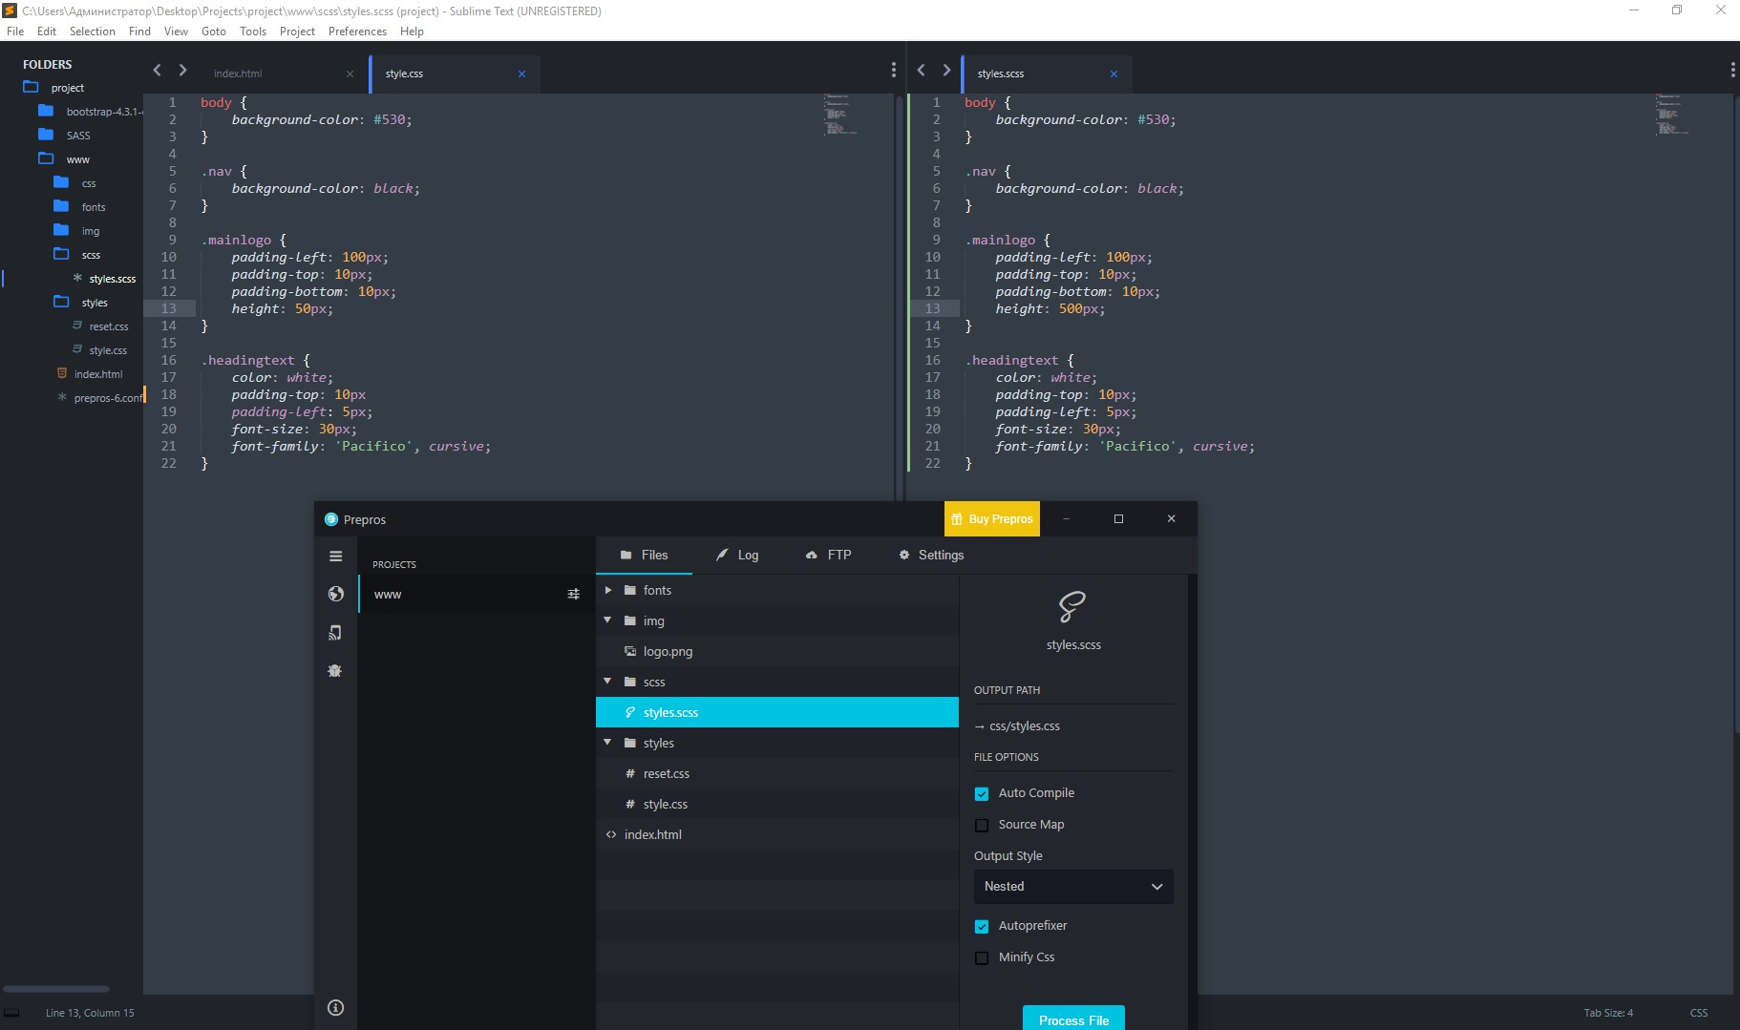The width and height of the screenshot is (1740, 1030).
Task: Select styles.scss row in Prepros file list
Action: pos(777,712)
